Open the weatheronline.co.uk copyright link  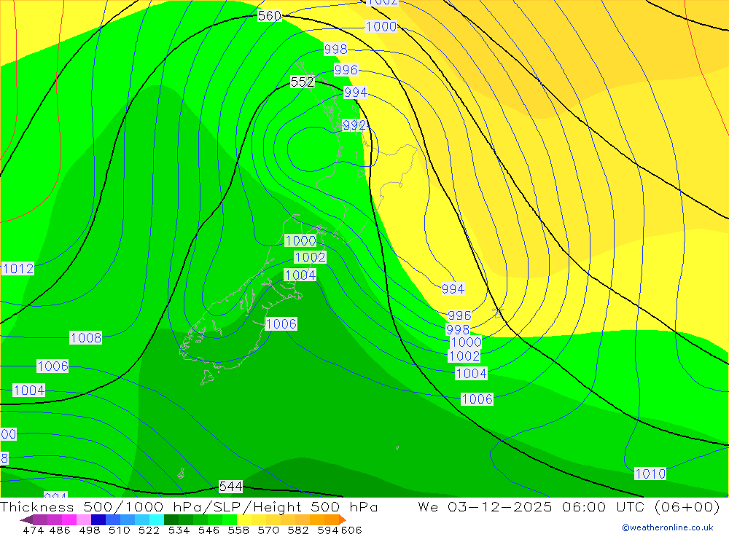[668, 527]
